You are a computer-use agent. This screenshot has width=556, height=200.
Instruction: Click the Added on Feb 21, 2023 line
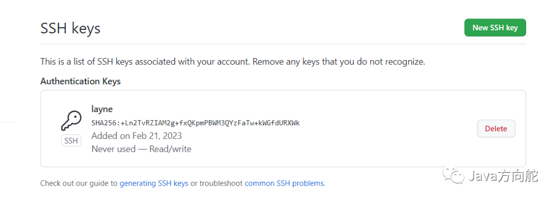pos(136,136)
